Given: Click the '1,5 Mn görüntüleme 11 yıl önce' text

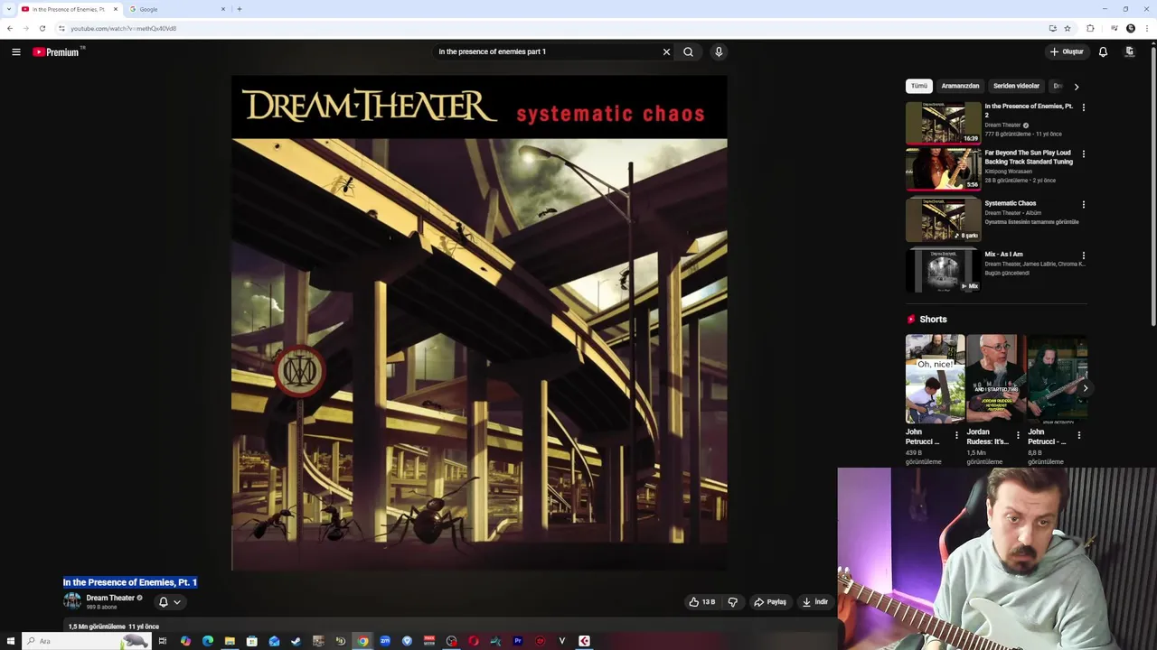Looking at the screenshot, I should pos(114,627).
